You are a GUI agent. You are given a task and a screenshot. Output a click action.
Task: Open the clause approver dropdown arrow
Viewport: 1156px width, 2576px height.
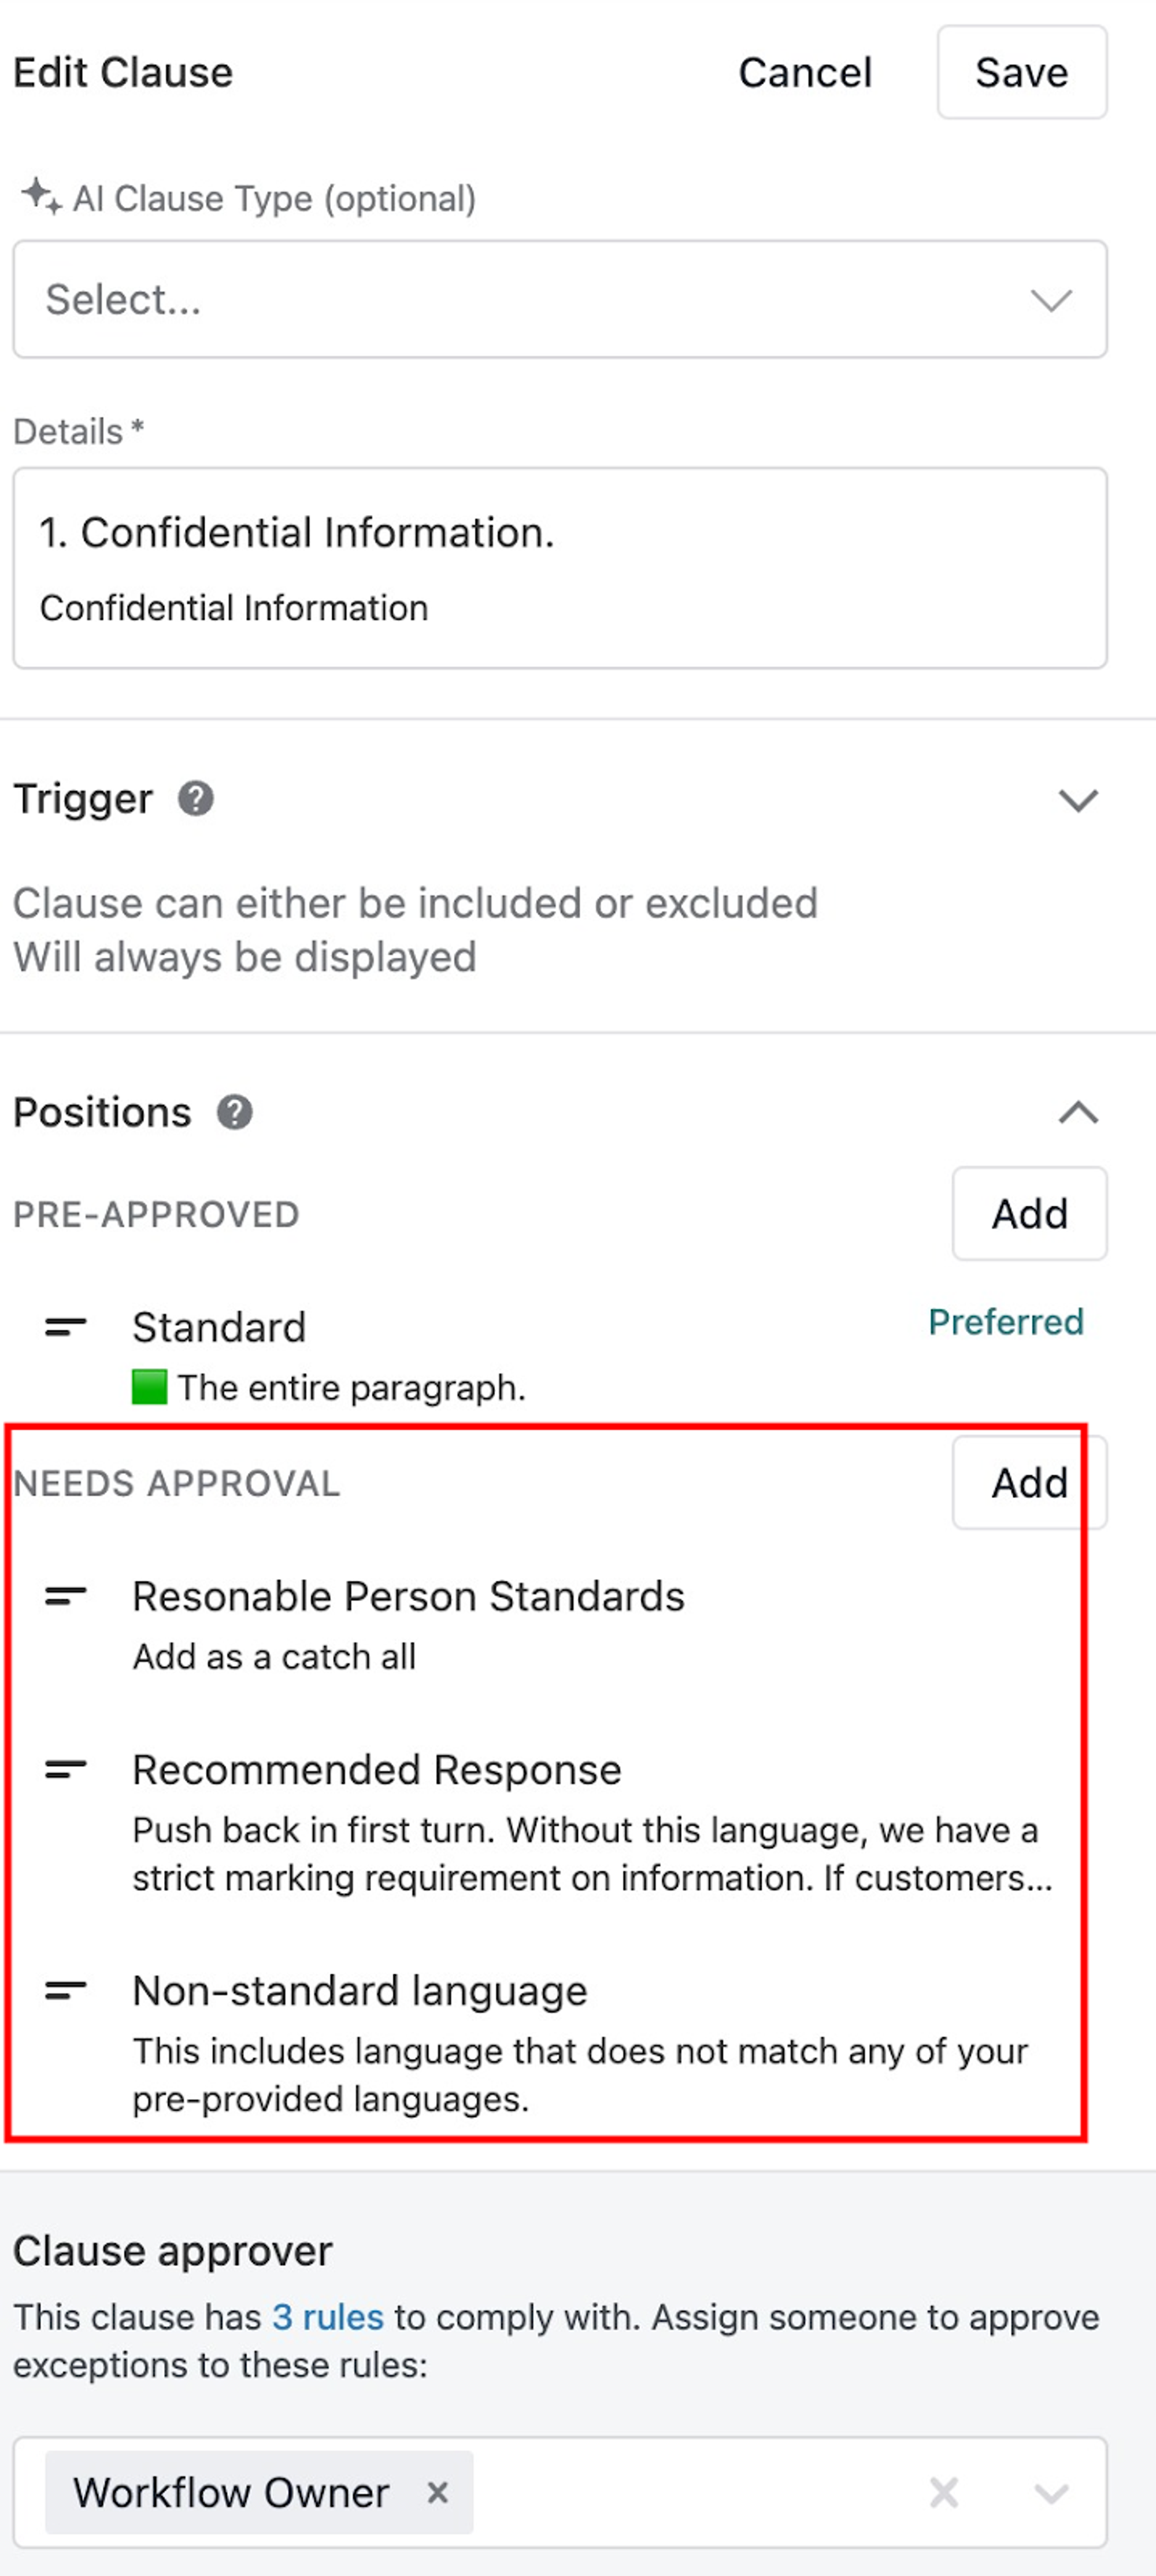1051,2493
